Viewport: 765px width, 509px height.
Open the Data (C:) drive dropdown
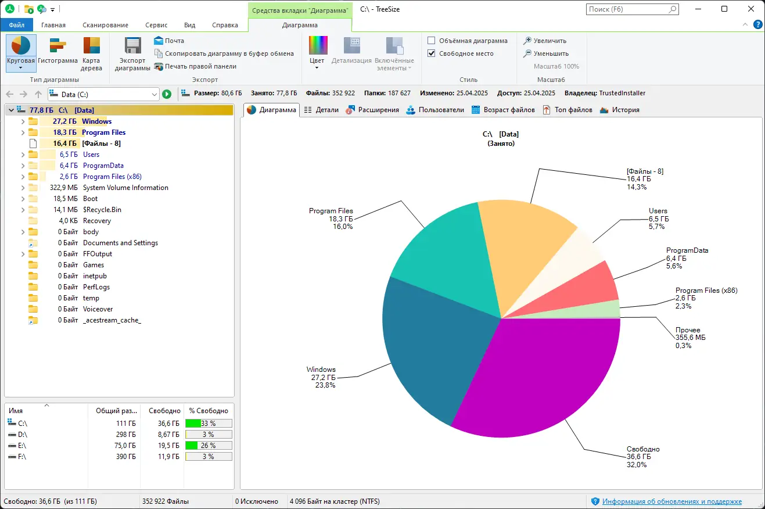(x=154, y=94)
